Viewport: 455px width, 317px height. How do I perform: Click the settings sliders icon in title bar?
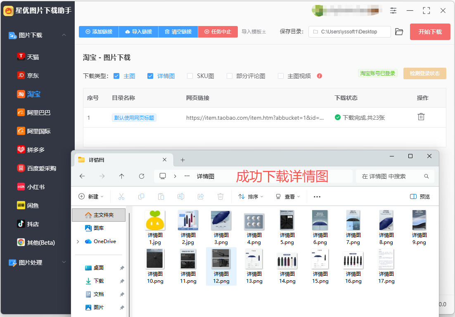click(393, 11)
